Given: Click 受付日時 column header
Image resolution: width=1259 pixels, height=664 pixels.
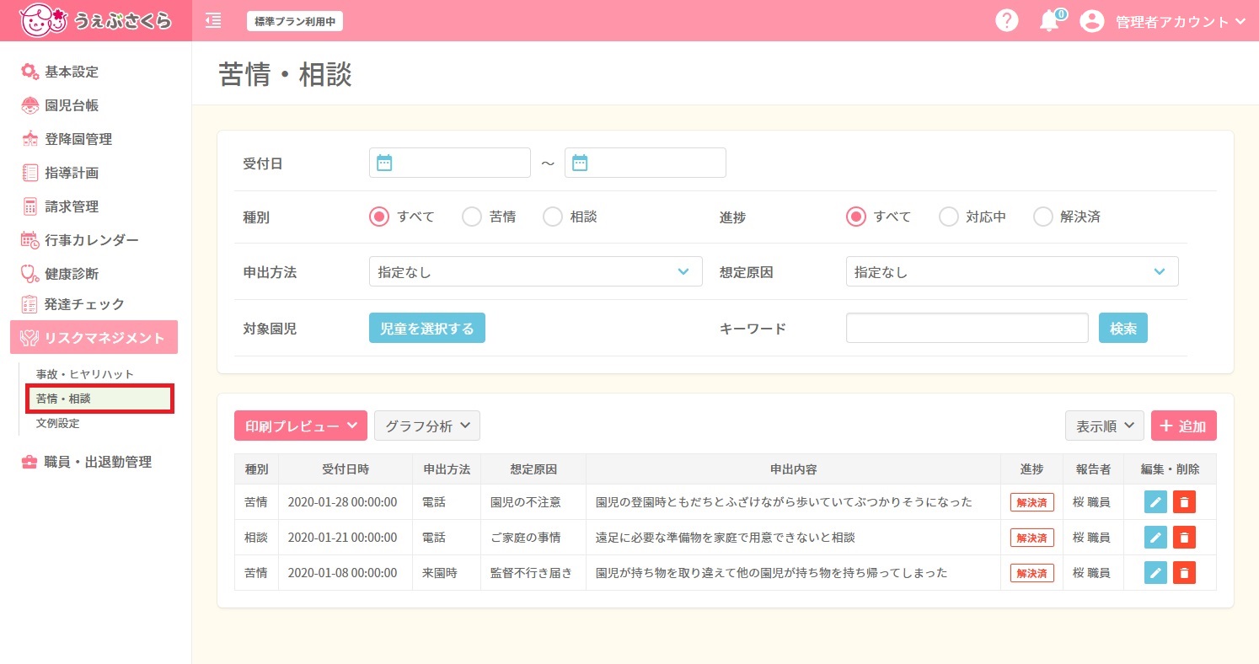Looking at the screenshot, I should tap(346, 469).
